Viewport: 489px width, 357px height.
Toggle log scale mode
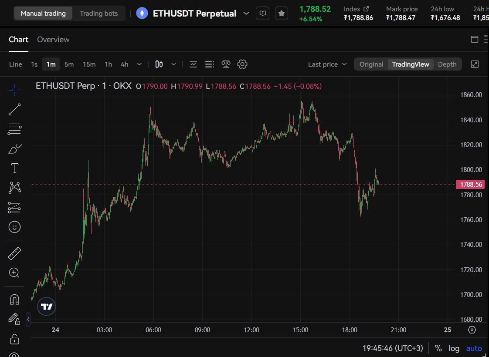click(x=454, y=348)
